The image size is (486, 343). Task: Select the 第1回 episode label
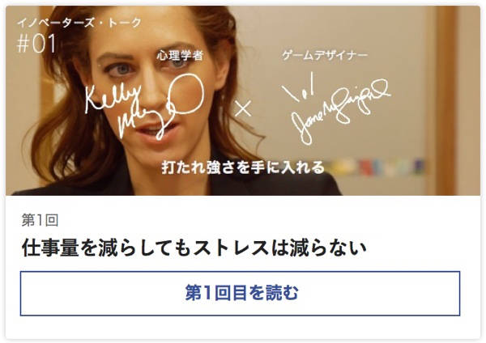pos(40,220)
